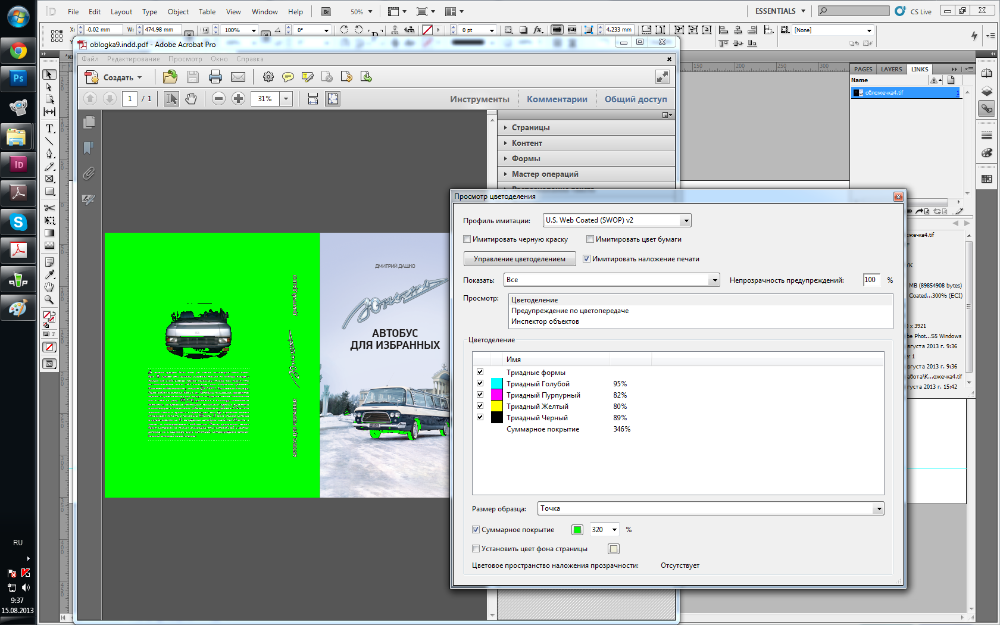Select the InDesign Type tool
1000x625 pixels.
50,129
